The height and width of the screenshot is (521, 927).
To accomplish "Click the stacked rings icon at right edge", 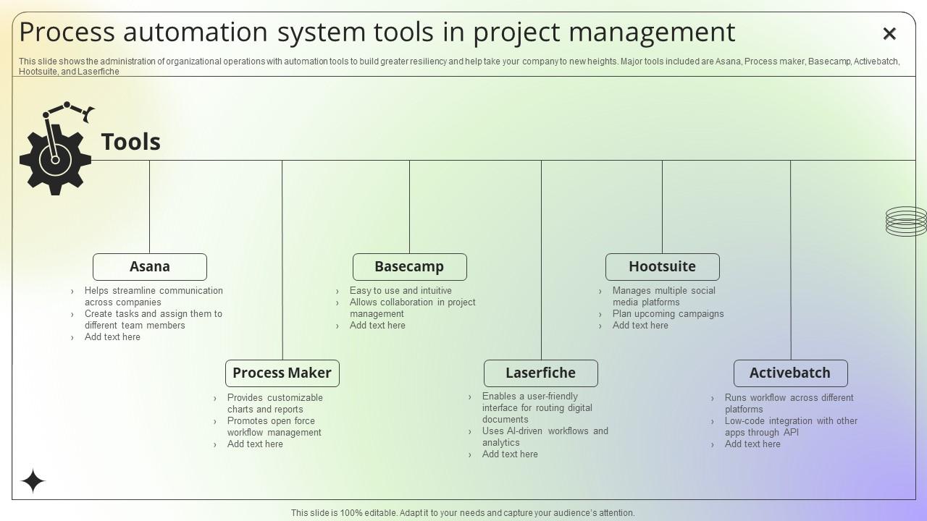I will point(906,221).
